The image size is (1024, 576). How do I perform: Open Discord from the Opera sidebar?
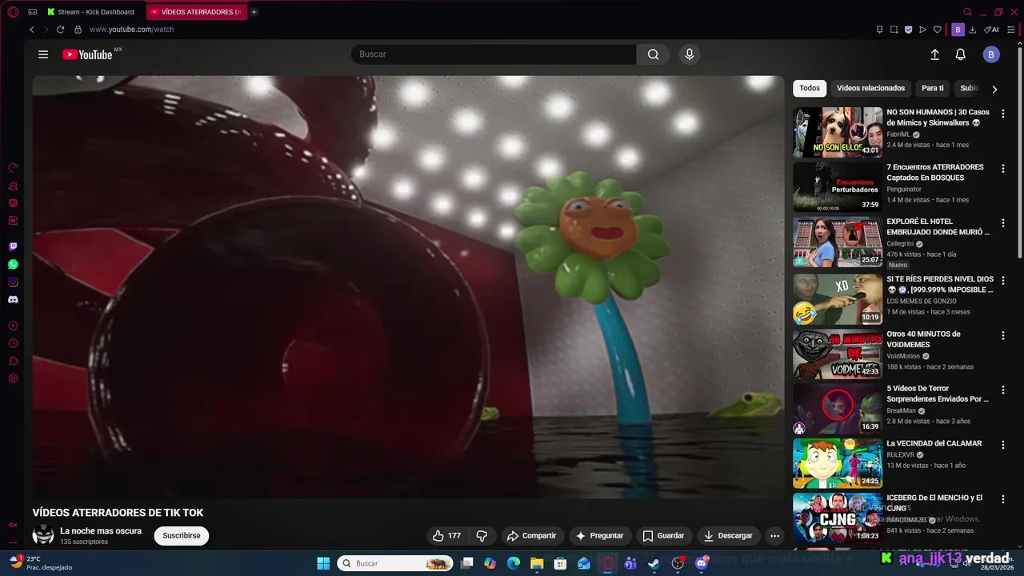[x=13, y=299]
